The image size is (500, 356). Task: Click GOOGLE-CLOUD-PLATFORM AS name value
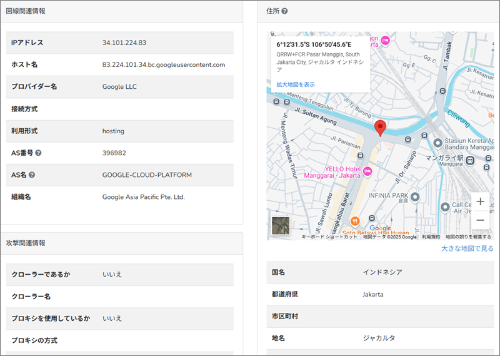pos(147,175)
